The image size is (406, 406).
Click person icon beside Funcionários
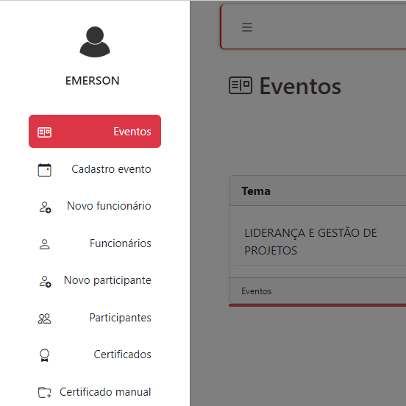(x=45, y=244)
